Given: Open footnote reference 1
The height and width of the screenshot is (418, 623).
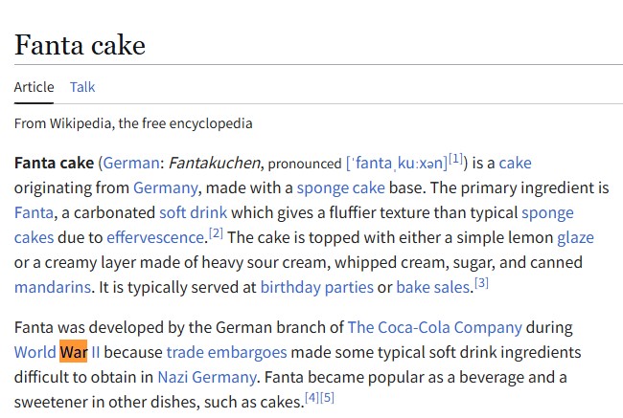Looking at the screenshot, I should [455, 159].
